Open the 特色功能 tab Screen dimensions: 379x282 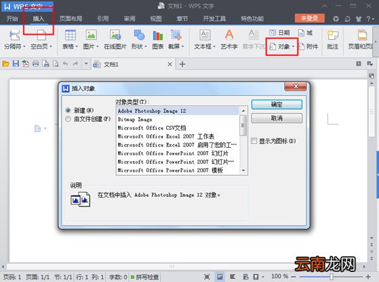(x=252, y=18)
